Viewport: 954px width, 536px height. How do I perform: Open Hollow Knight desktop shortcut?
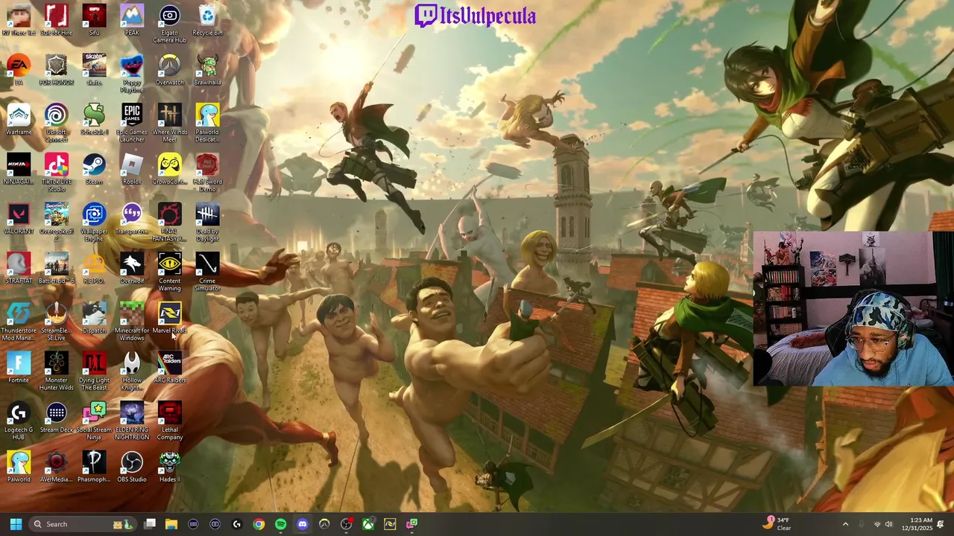(132, 371)
